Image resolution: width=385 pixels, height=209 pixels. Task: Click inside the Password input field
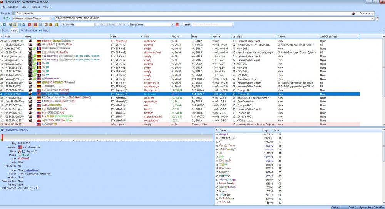click(x=84, y=25)
